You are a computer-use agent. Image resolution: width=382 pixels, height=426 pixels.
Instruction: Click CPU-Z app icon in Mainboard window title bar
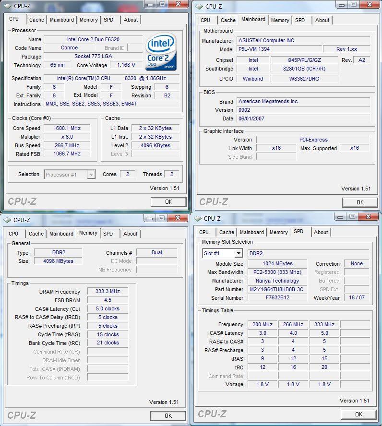pyautogui.click(x=199, y=6)
